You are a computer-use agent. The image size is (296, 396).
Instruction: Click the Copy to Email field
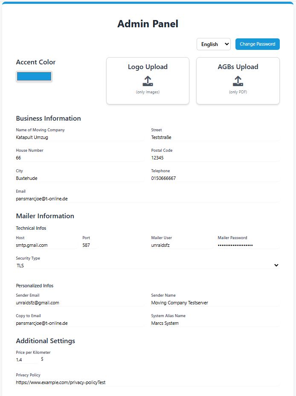[80, 323]
